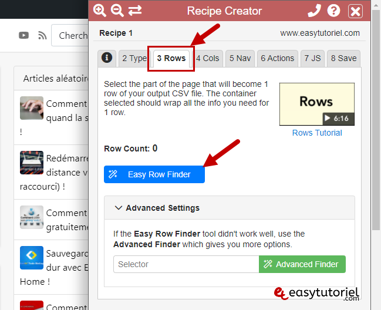Open the Sauvegard article link
Viewport: 381px width, 310px height.
(55, 268)
